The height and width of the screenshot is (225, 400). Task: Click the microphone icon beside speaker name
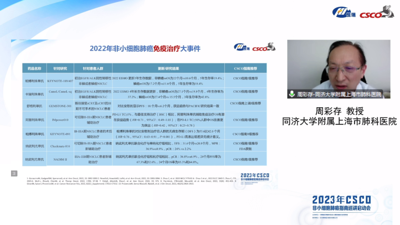pos(292,94)
